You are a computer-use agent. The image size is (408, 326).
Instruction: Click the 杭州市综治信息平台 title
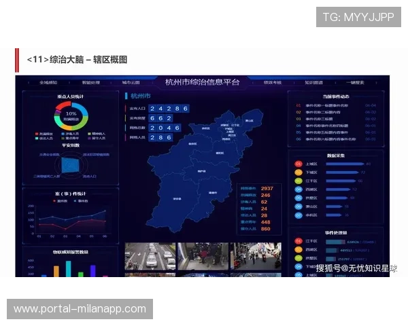pos(202,82)
